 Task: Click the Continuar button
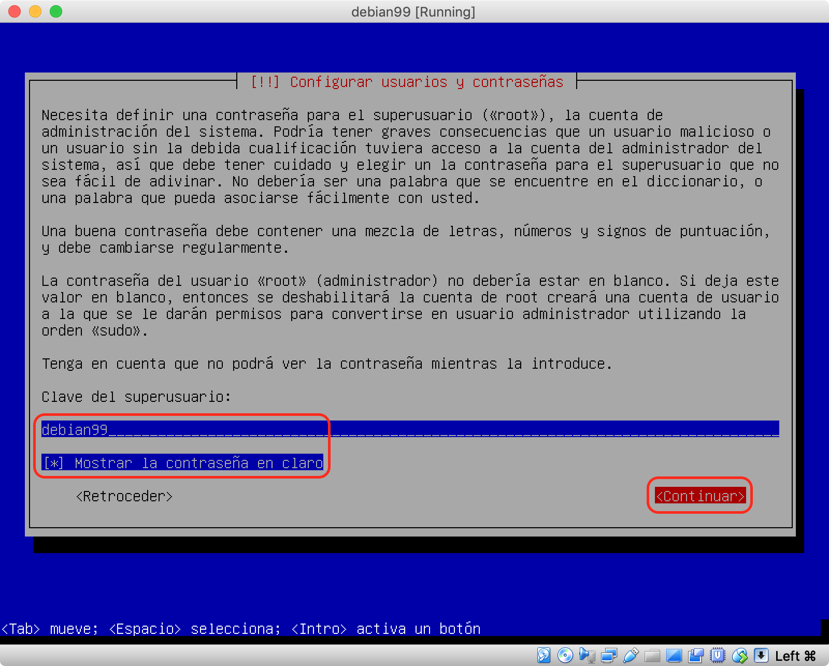pos(700,496)
